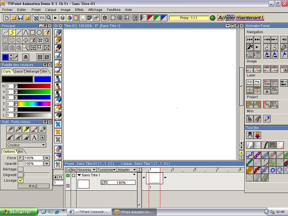Click the blue triangle channel icon

coord(164,18)
